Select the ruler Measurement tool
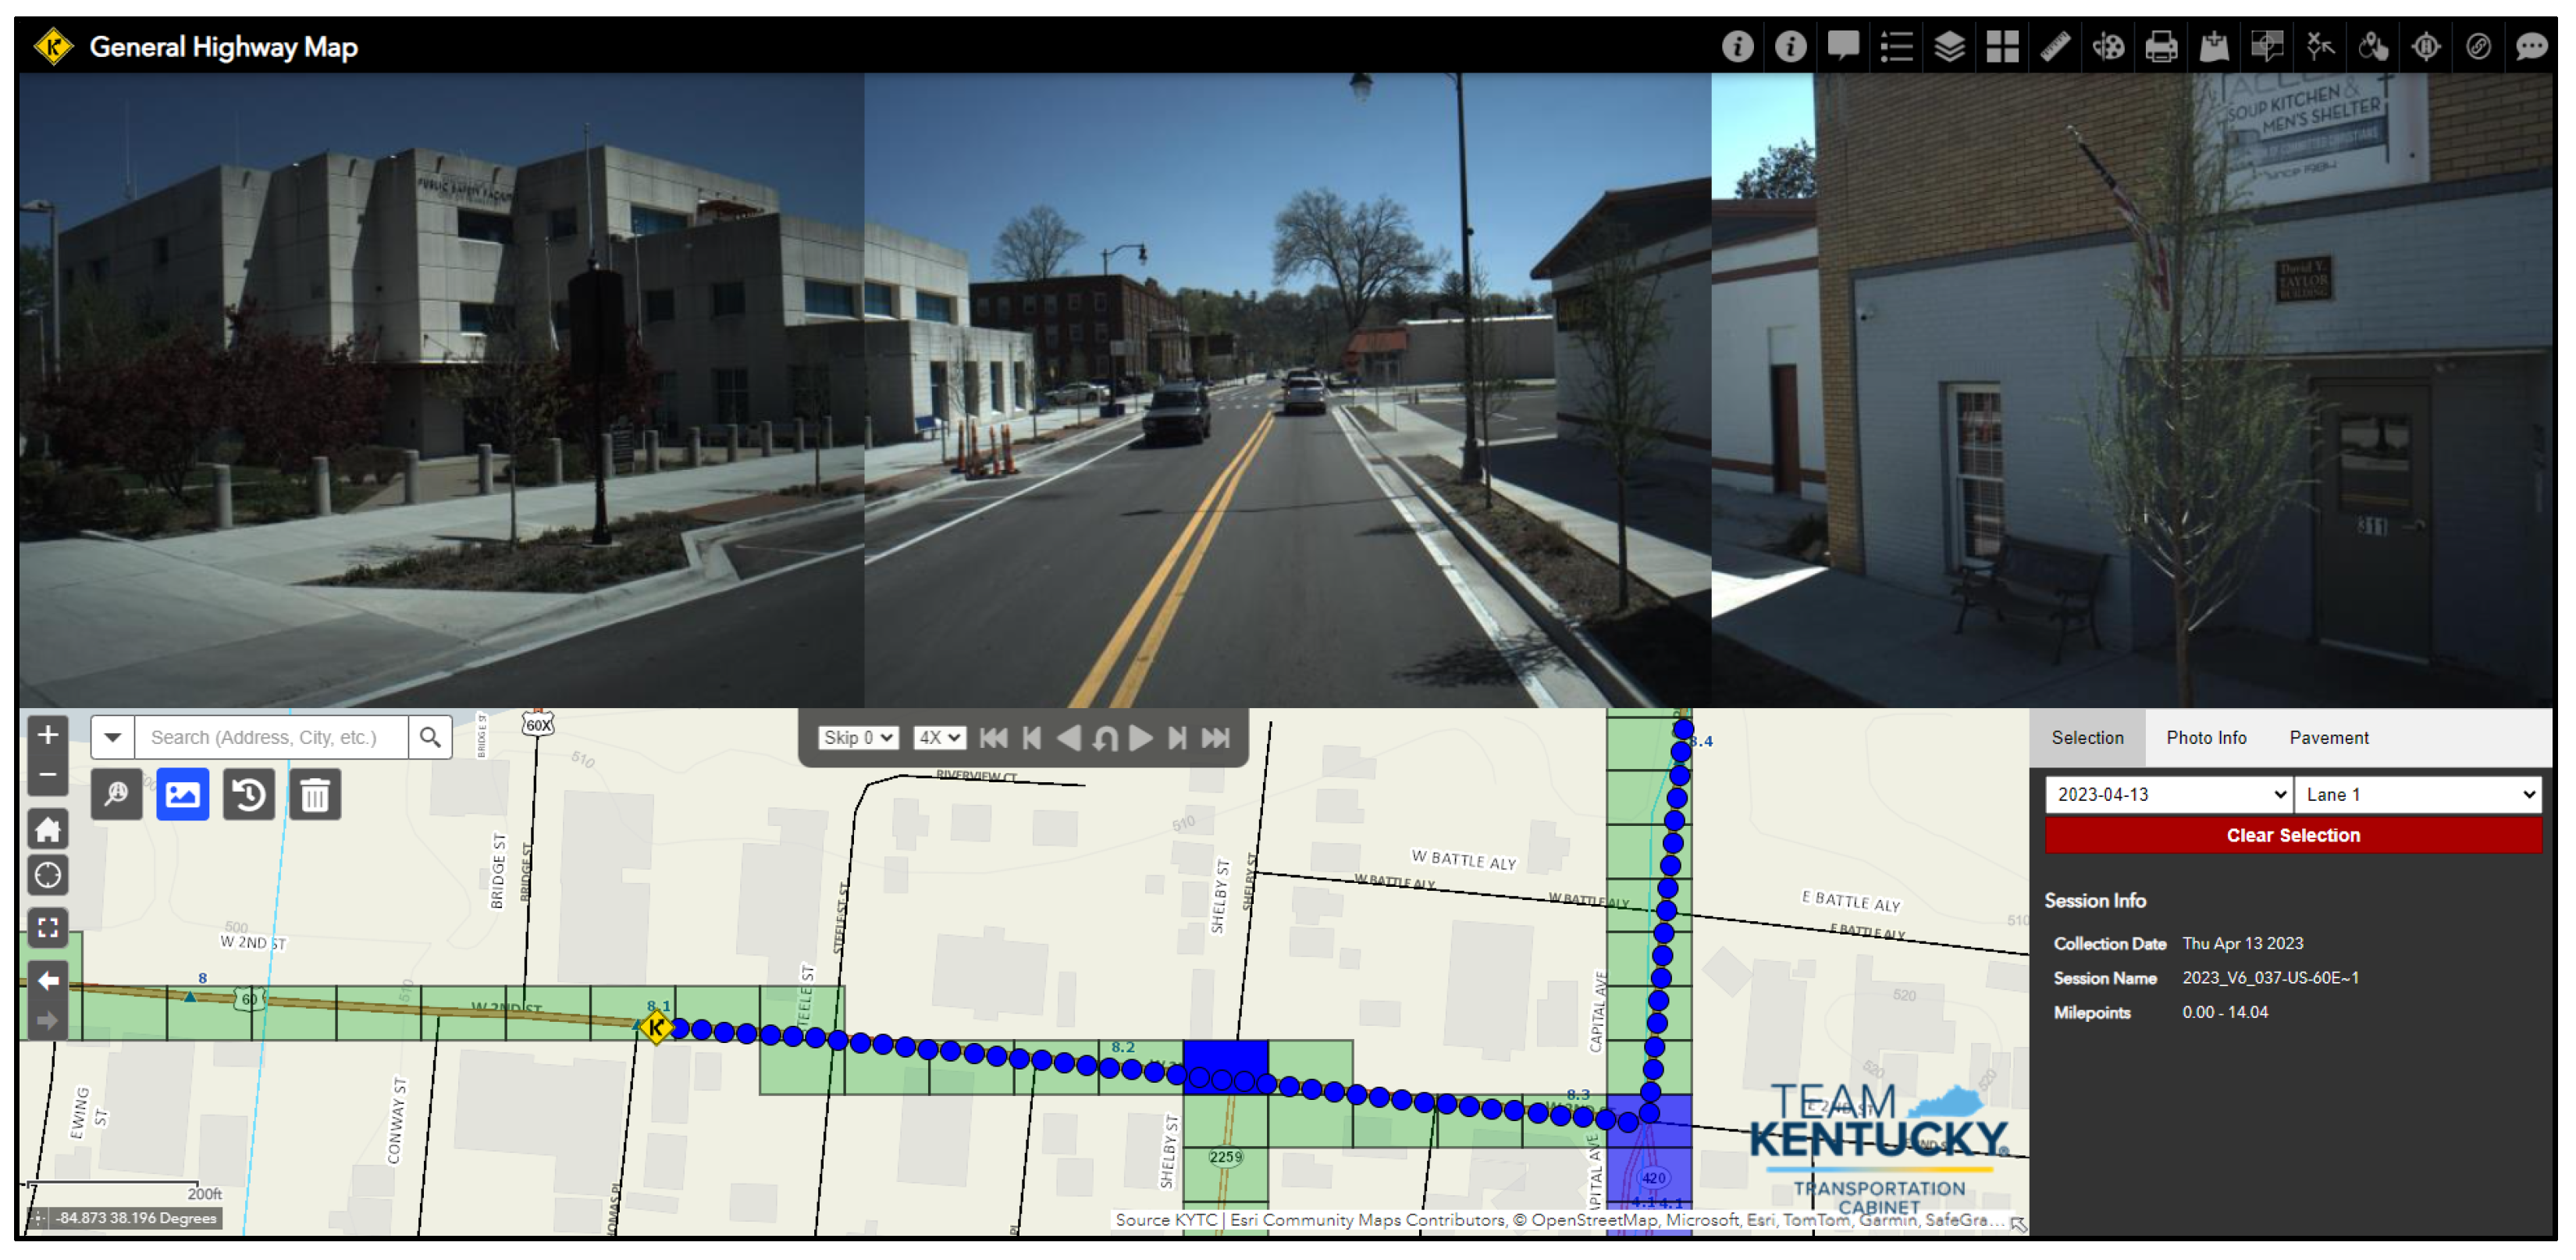The width and height of the screenshot is (2576, 1260). (2055, 47)
